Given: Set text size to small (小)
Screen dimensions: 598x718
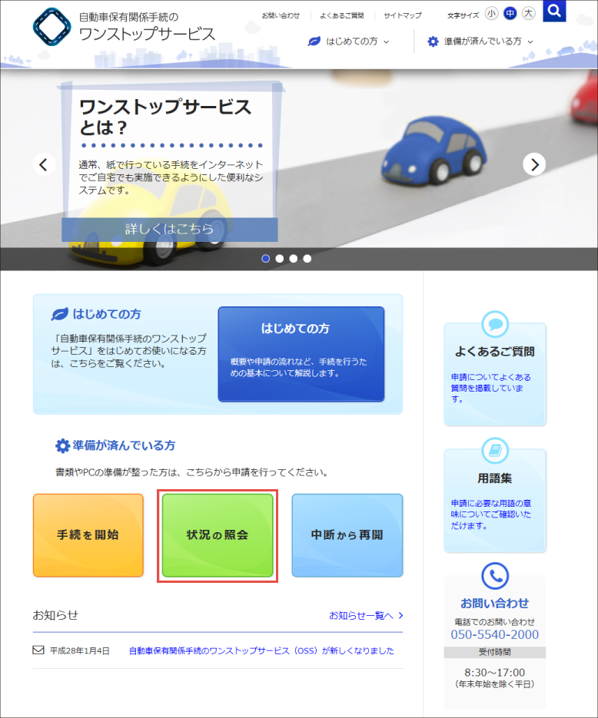Looking at the screenshot, I should click(x=491, y=14).
